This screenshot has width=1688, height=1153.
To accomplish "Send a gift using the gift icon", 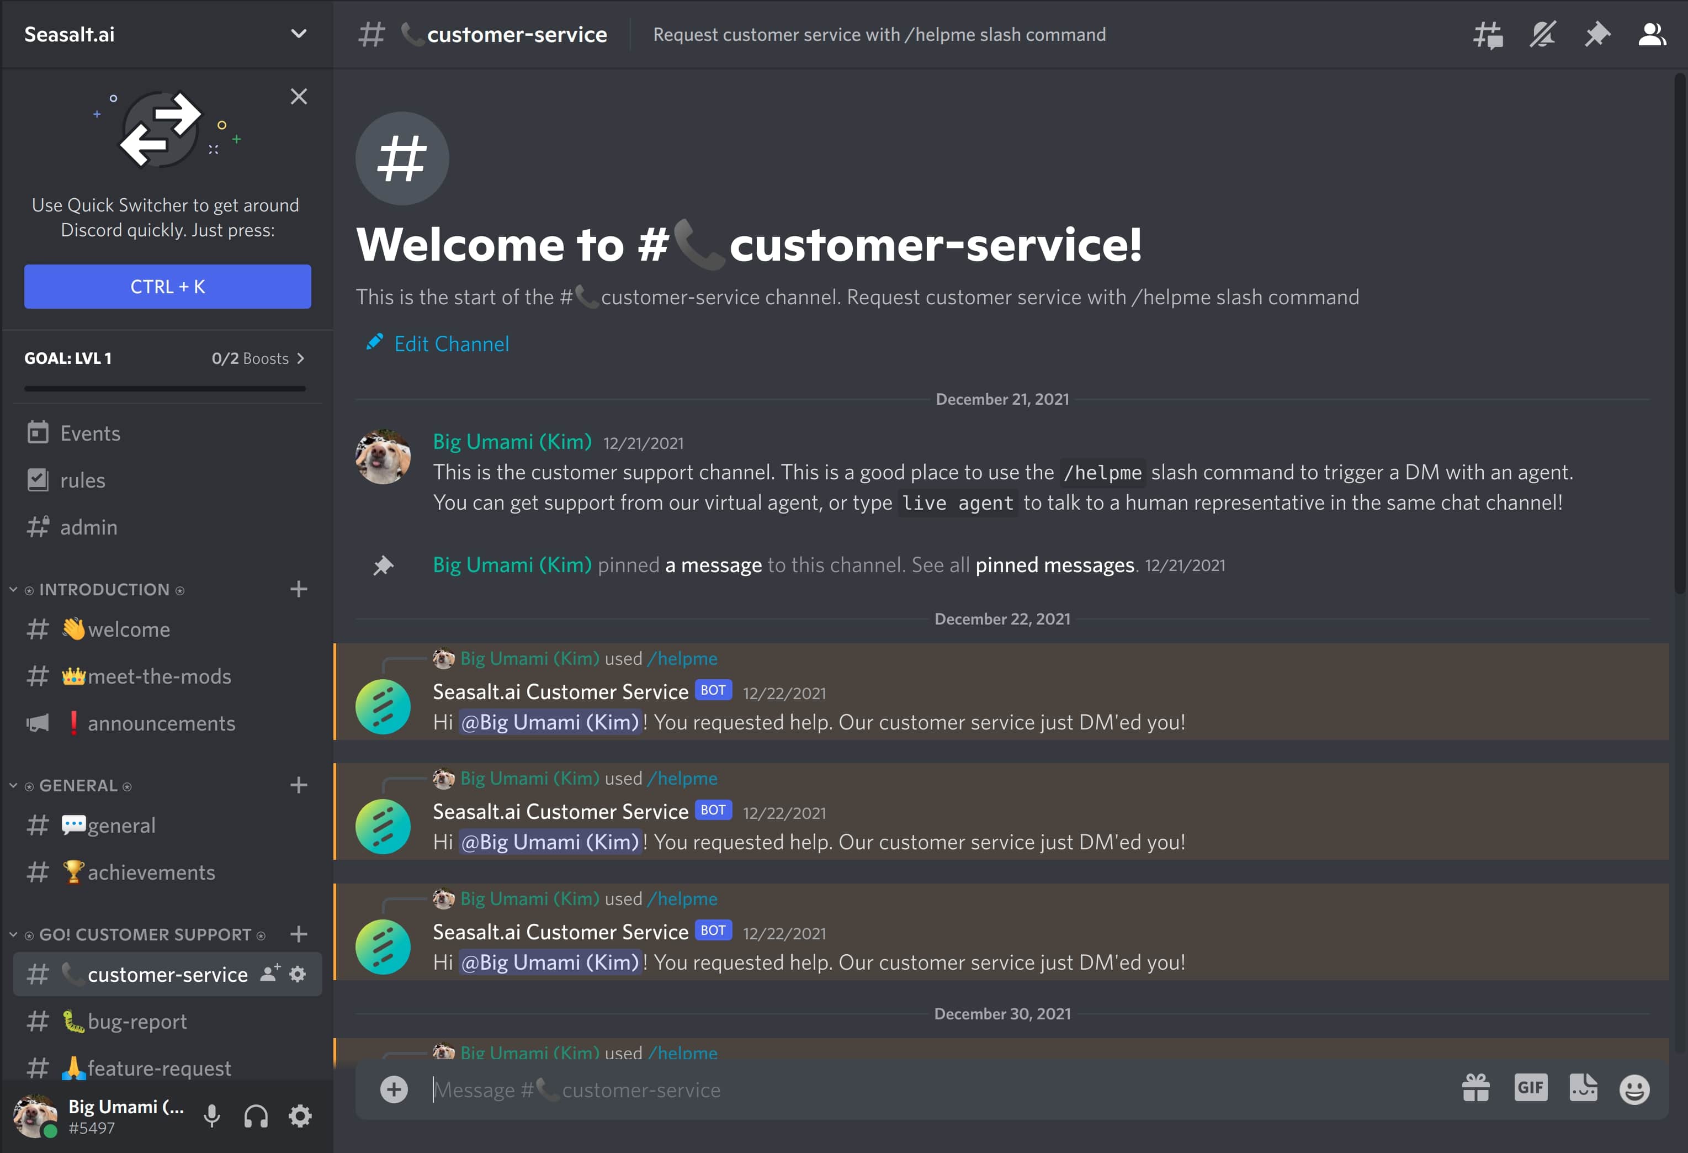I will tap(1476, 1088).
